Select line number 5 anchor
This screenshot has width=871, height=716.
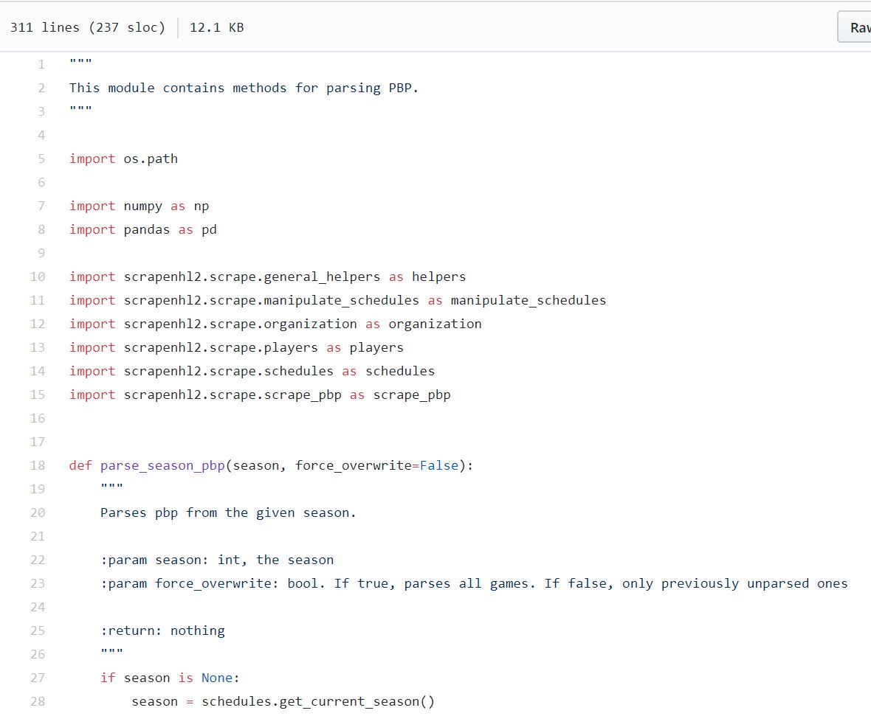(x=41, y=159)
